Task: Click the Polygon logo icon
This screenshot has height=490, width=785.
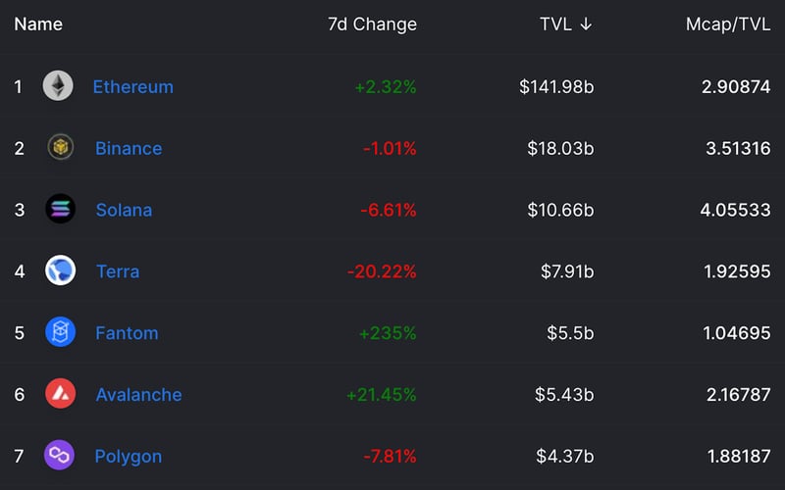Action: point(59,456)
